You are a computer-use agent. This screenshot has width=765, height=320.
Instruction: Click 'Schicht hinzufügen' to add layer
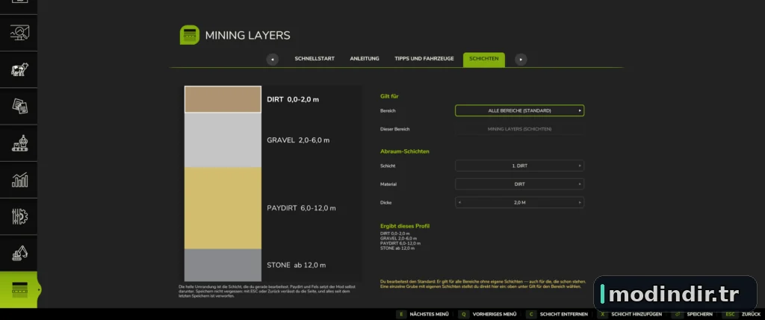pos(637,315)
